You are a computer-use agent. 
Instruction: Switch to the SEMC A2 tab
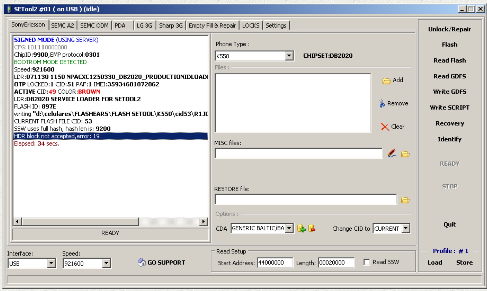click(63, 25)
